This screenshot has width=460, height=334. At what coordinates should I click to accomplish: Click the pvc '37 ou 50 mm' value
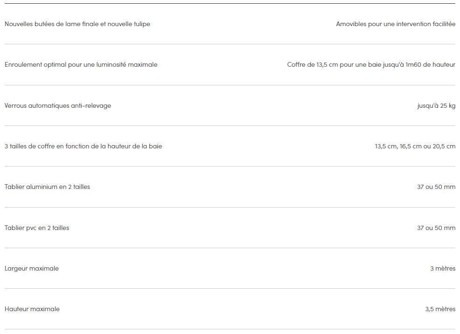point(436,228)
